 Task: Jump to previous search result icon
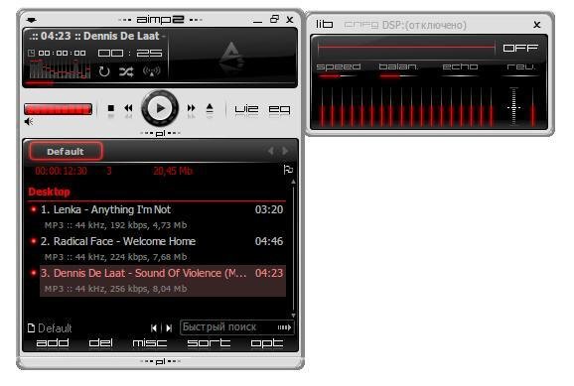[154, 328]
